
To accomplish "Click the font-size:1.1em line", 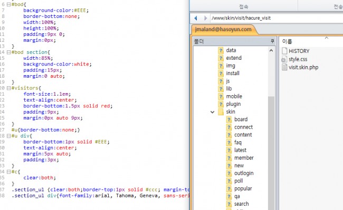I will [47, 94].
